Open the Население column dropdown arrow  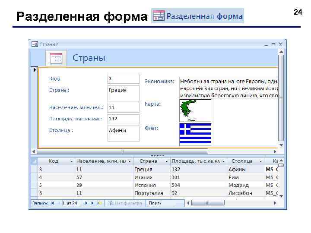click(x=130, y=162)
